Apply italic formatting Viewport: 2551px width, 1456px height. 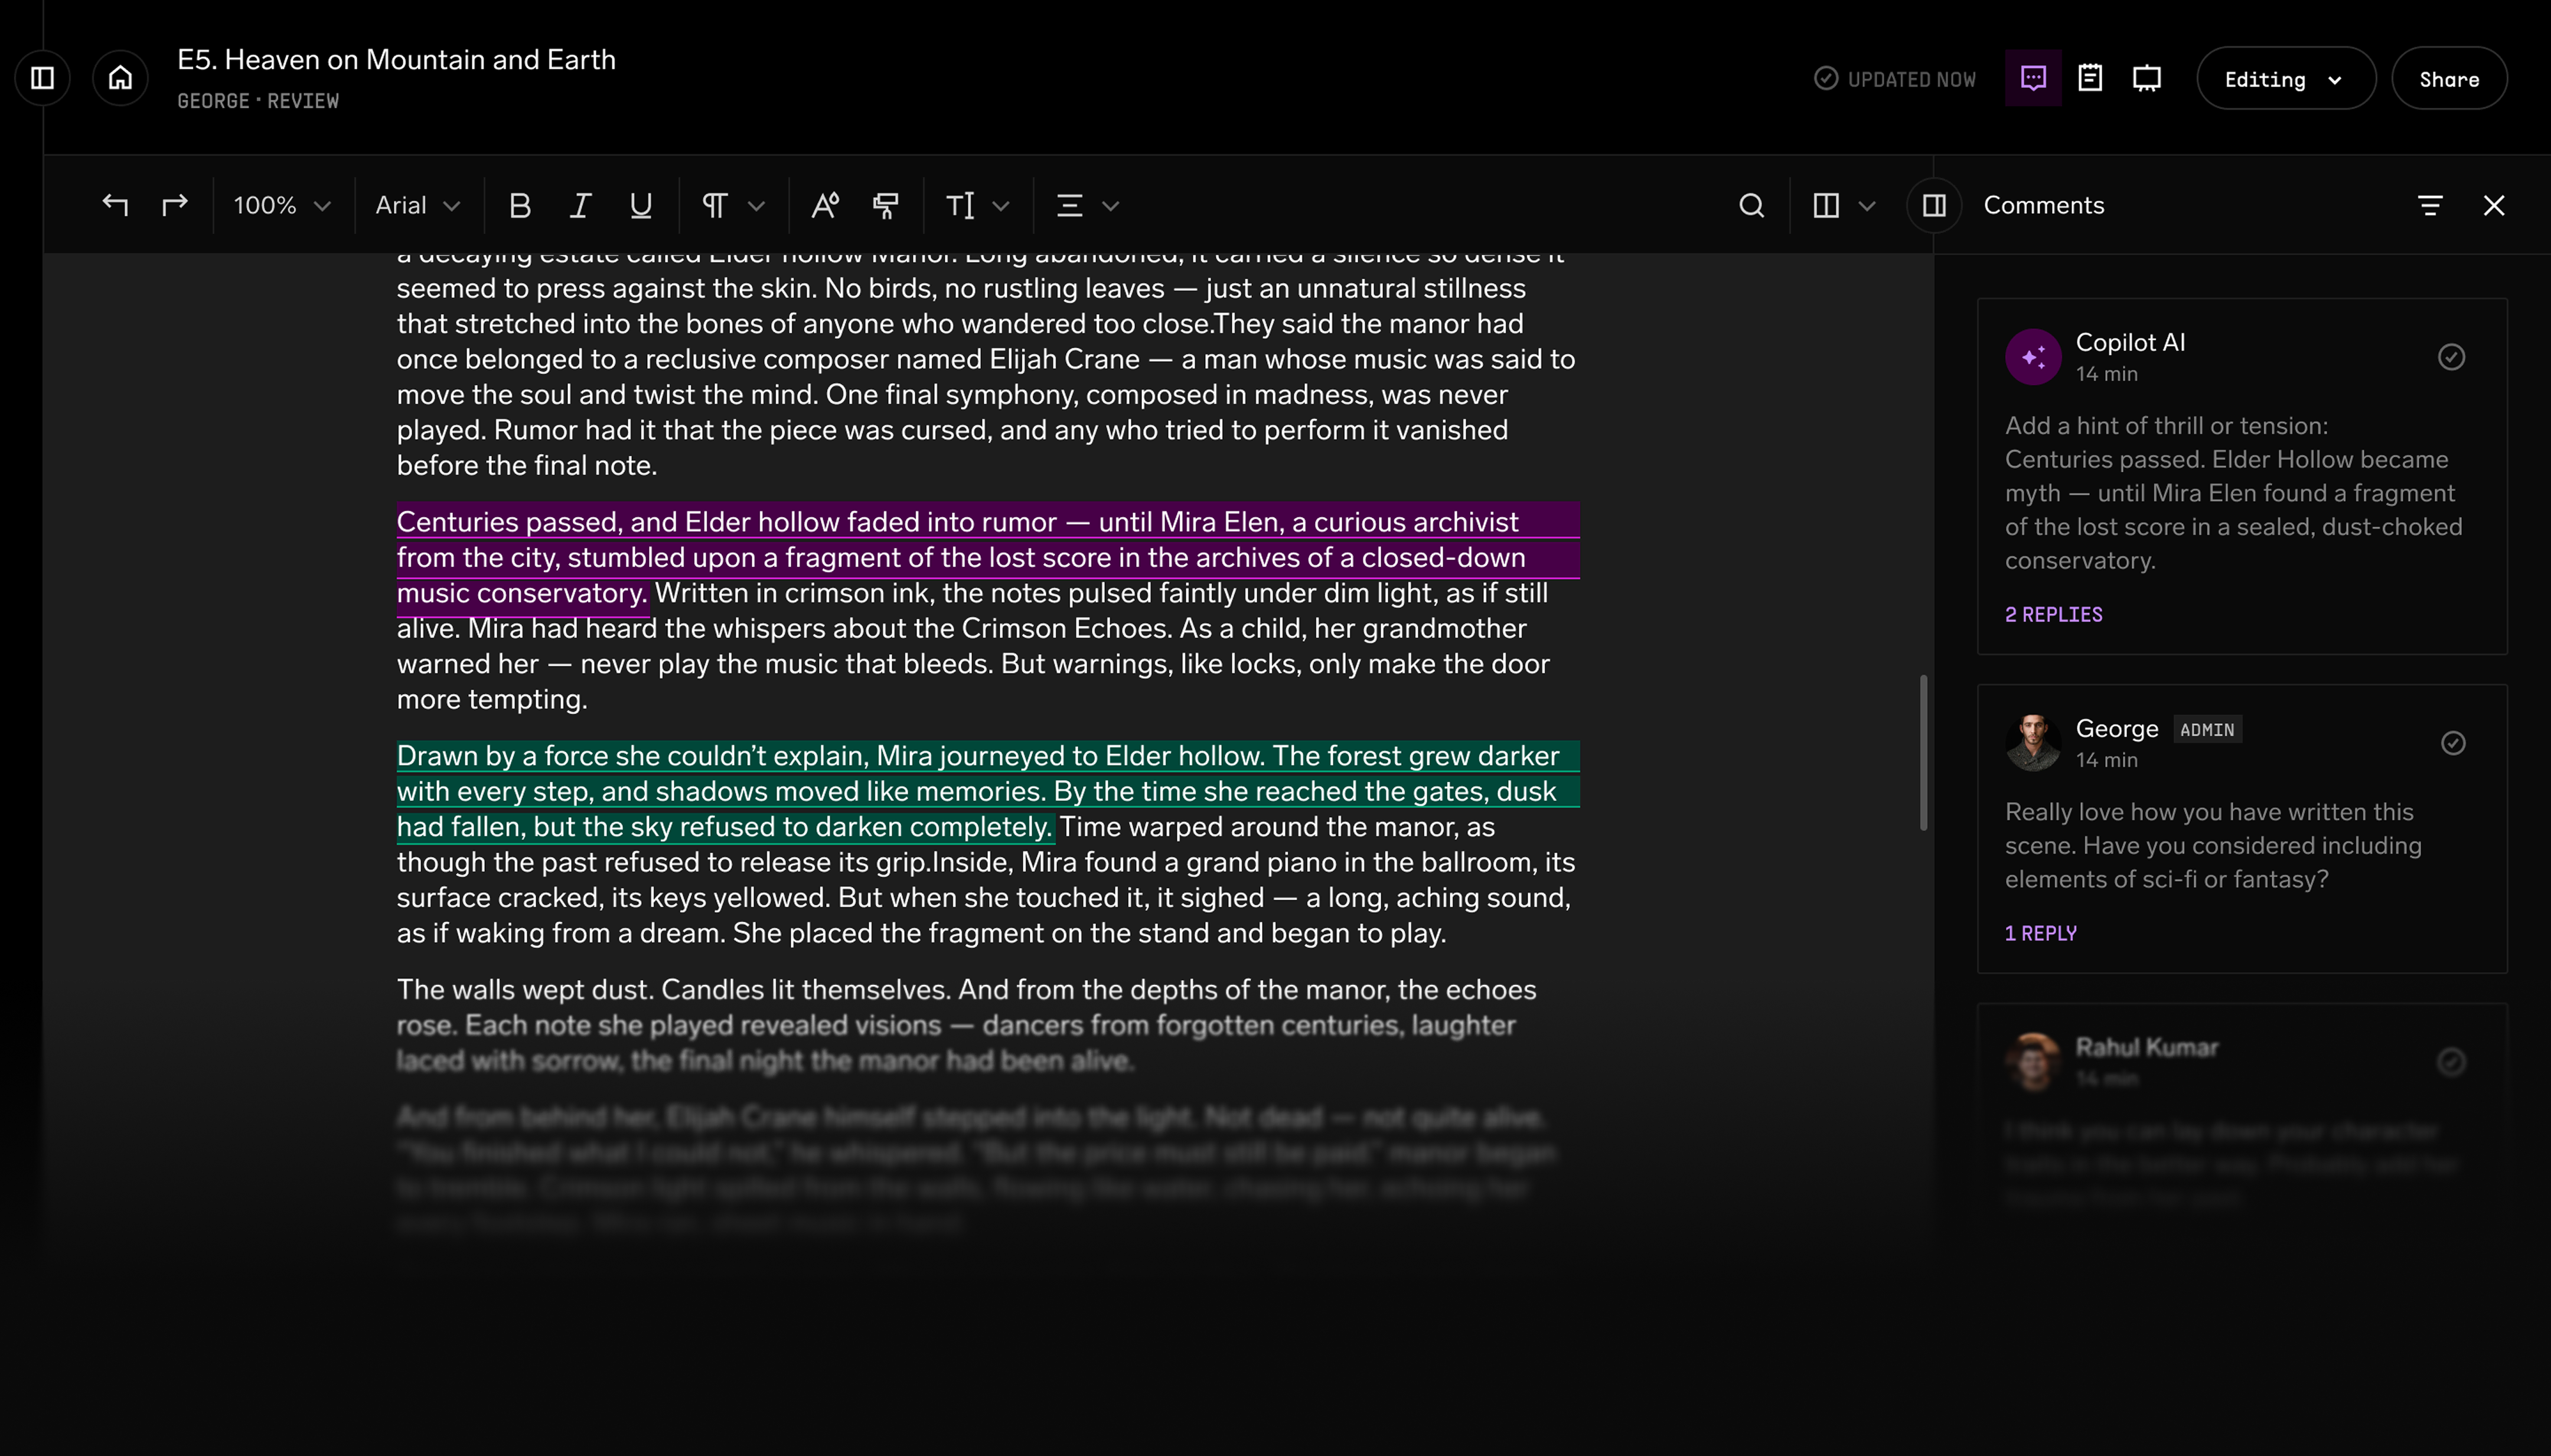[x=580, y=205]
